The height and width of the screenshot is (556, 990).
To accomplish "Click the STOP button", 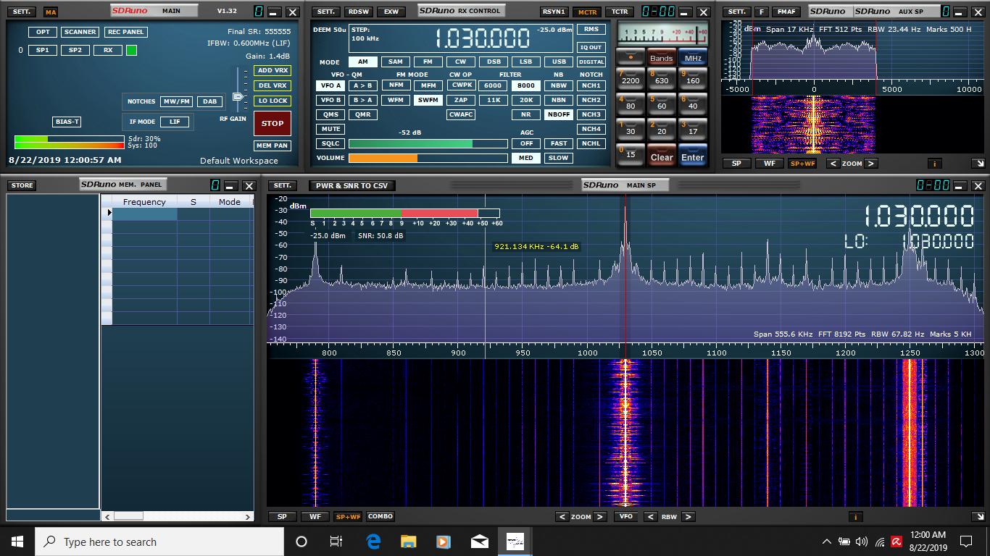I will (273, 124).
